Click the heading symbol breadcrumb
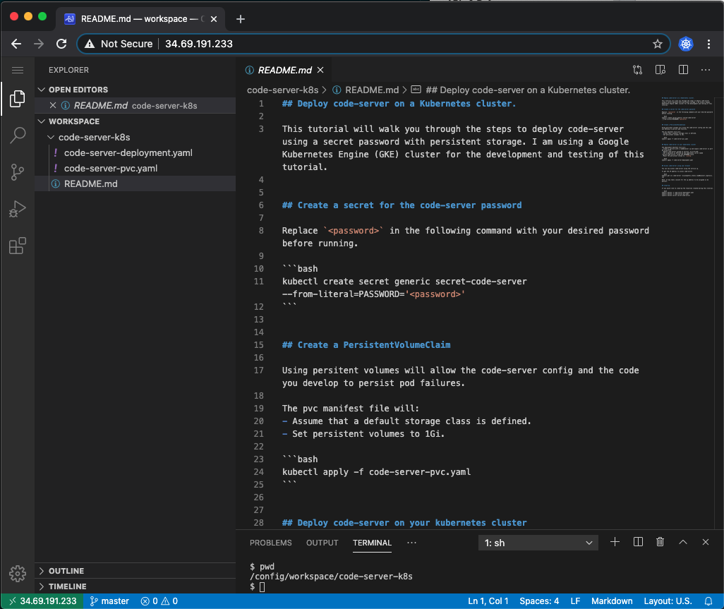The image size is (724, 609). point(527,90)
